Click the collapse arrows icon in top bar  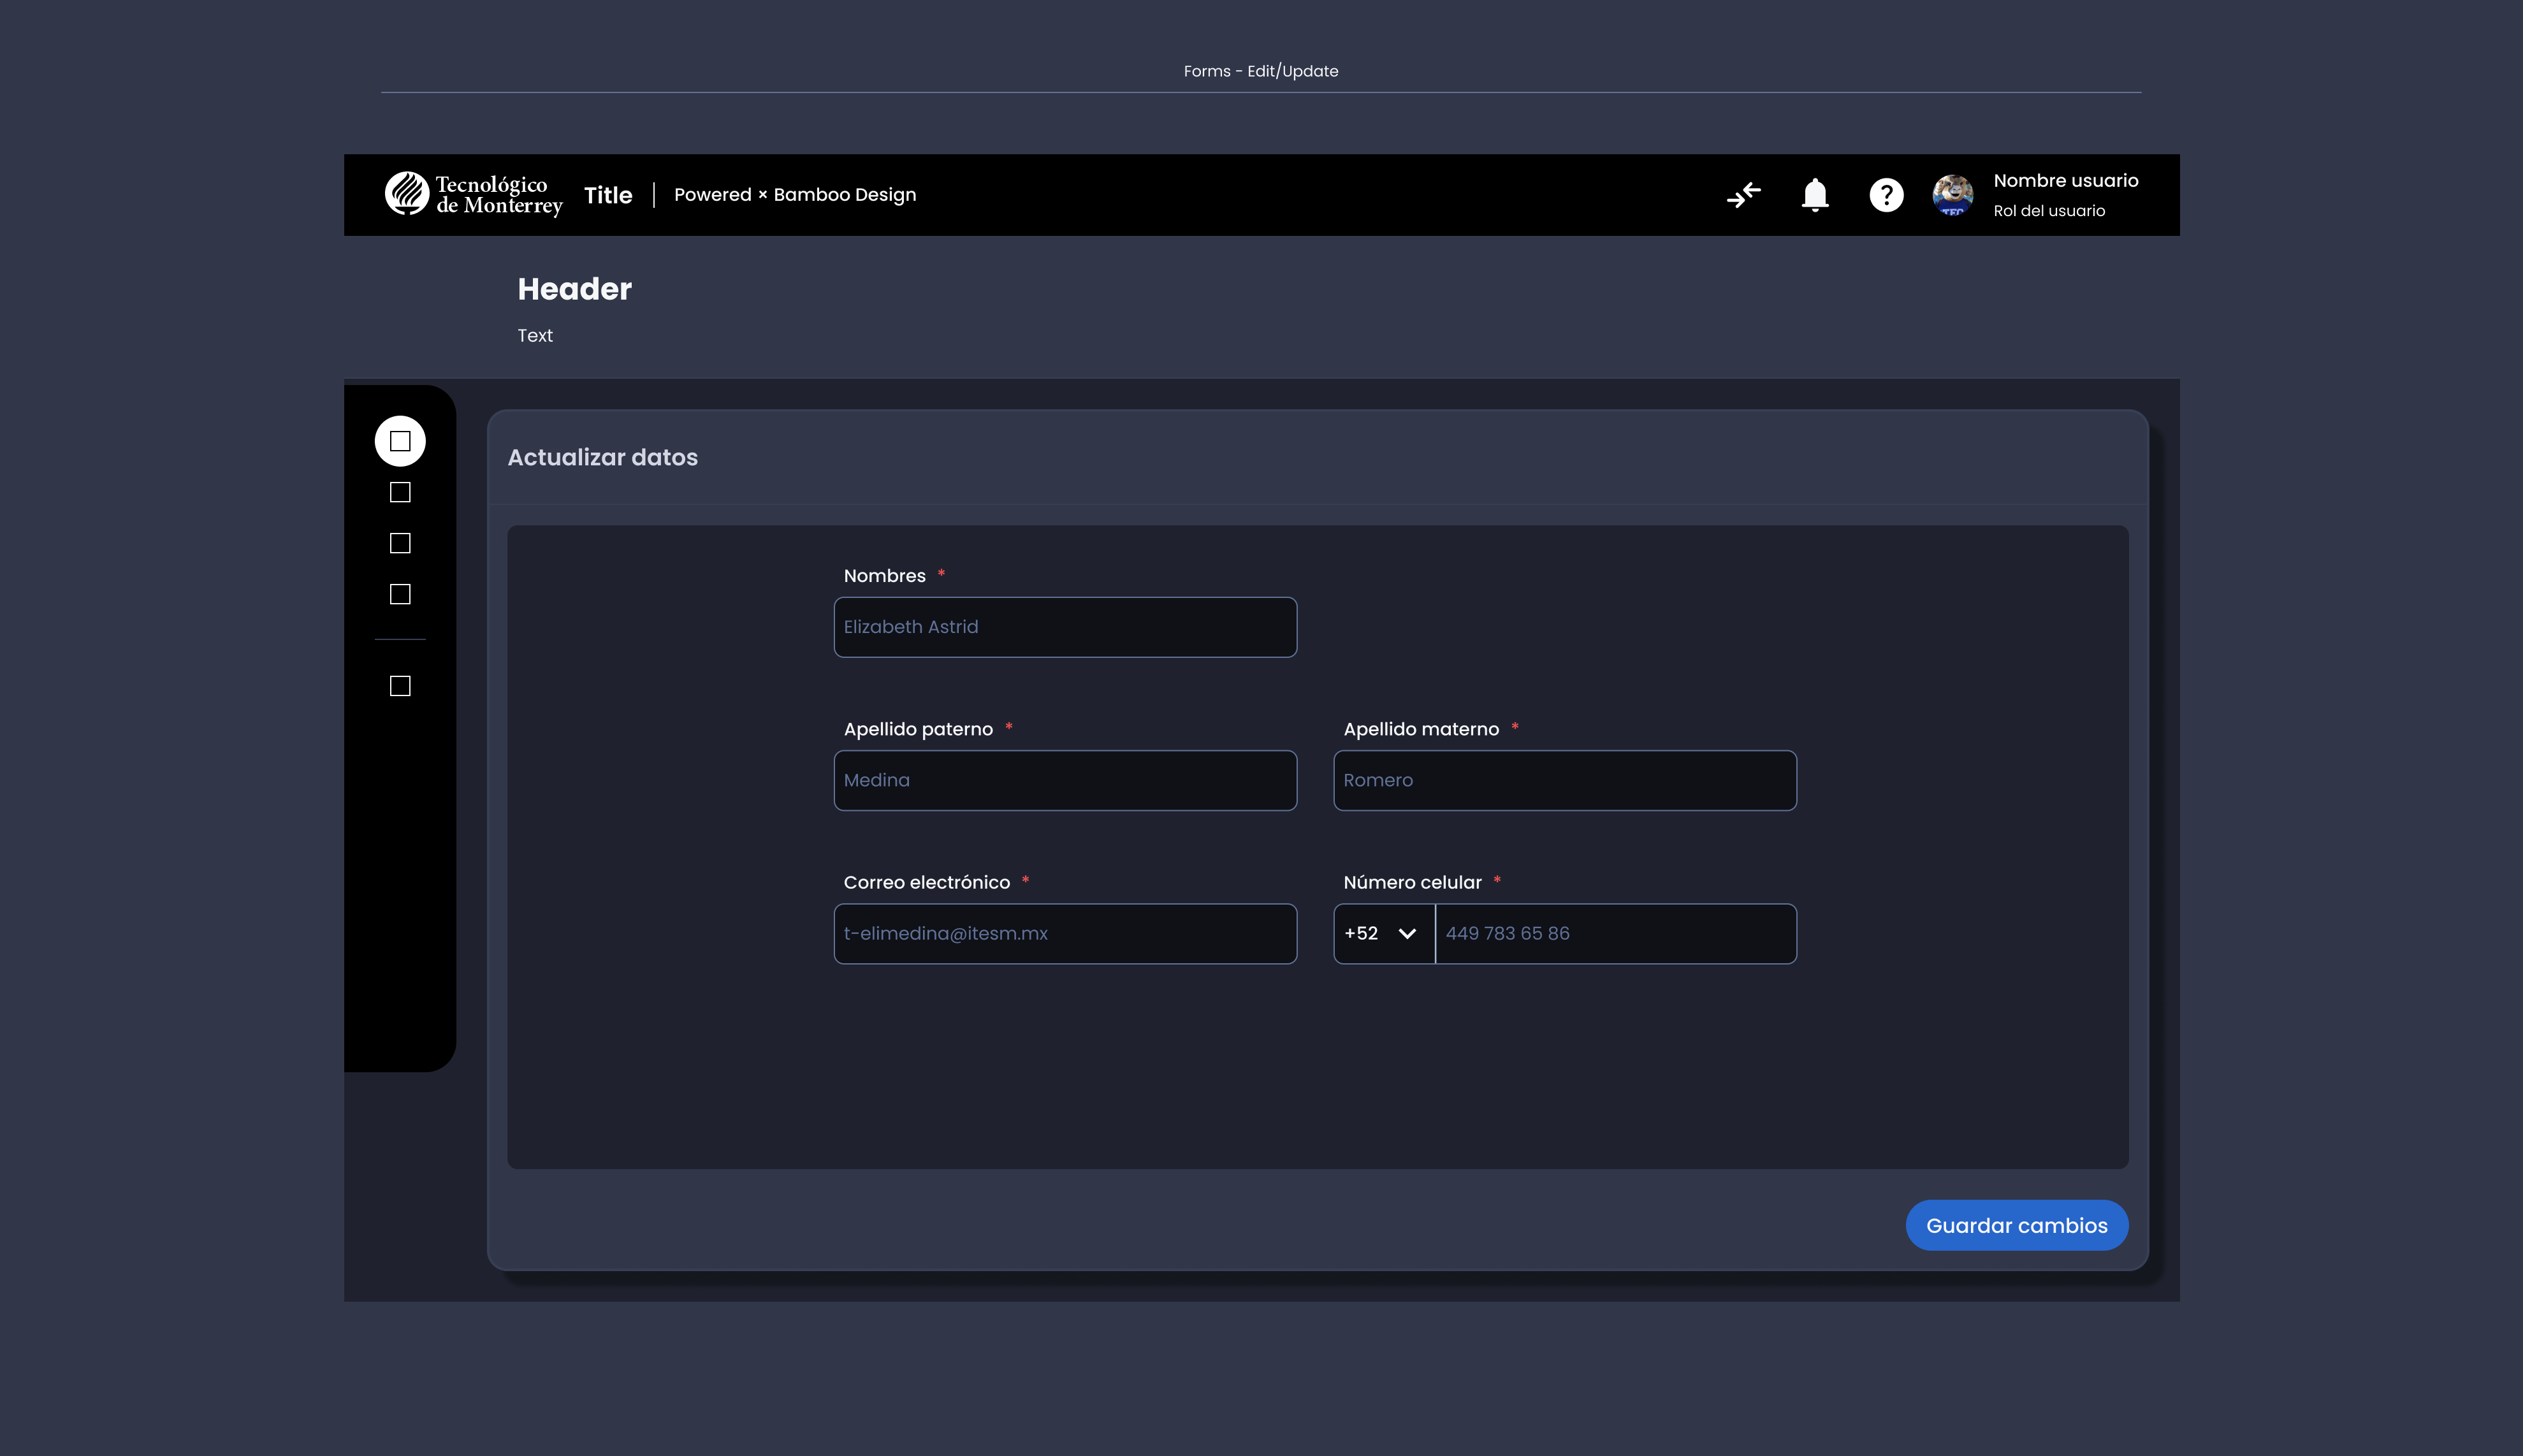coord(1743,194)
